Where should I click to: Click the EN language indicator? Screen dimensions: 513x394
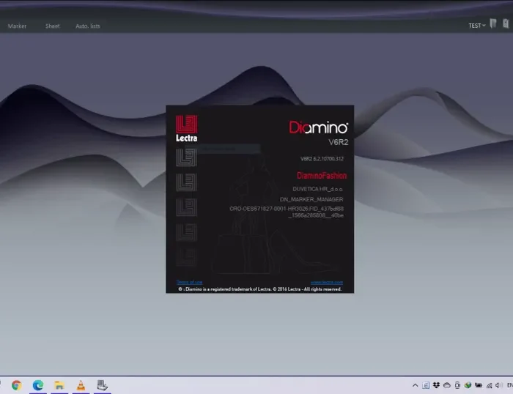510,385
